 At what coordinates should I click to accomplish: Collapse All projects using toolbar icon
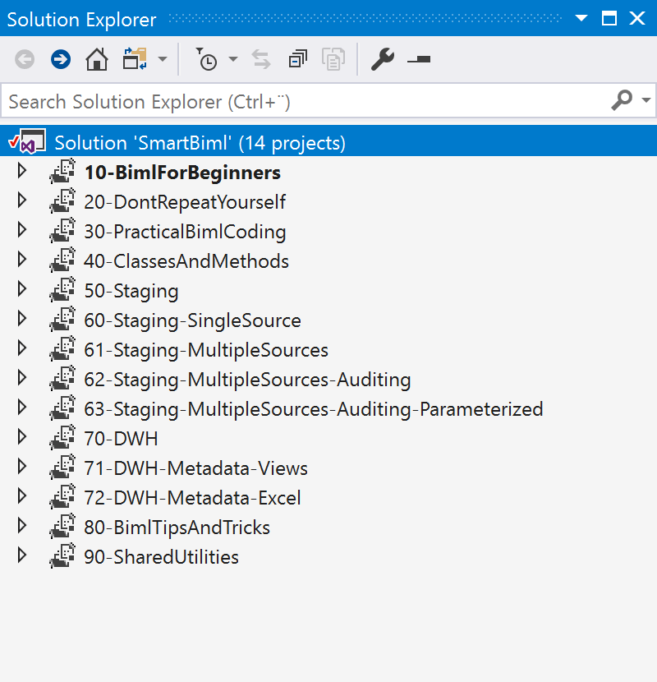tap(297, 59)
